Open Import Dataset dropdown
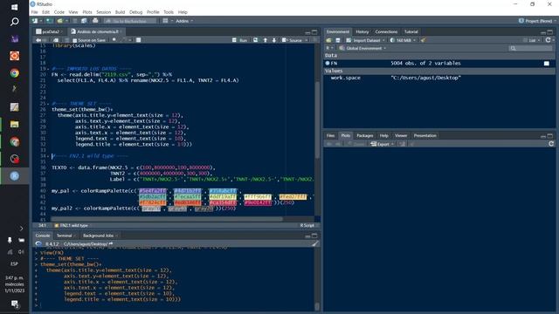This screenshot has width=559, height=314. click(366, 40)
